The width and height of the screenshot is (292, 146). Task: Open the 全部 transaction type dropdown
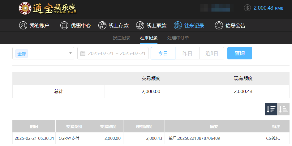point(43,53)
